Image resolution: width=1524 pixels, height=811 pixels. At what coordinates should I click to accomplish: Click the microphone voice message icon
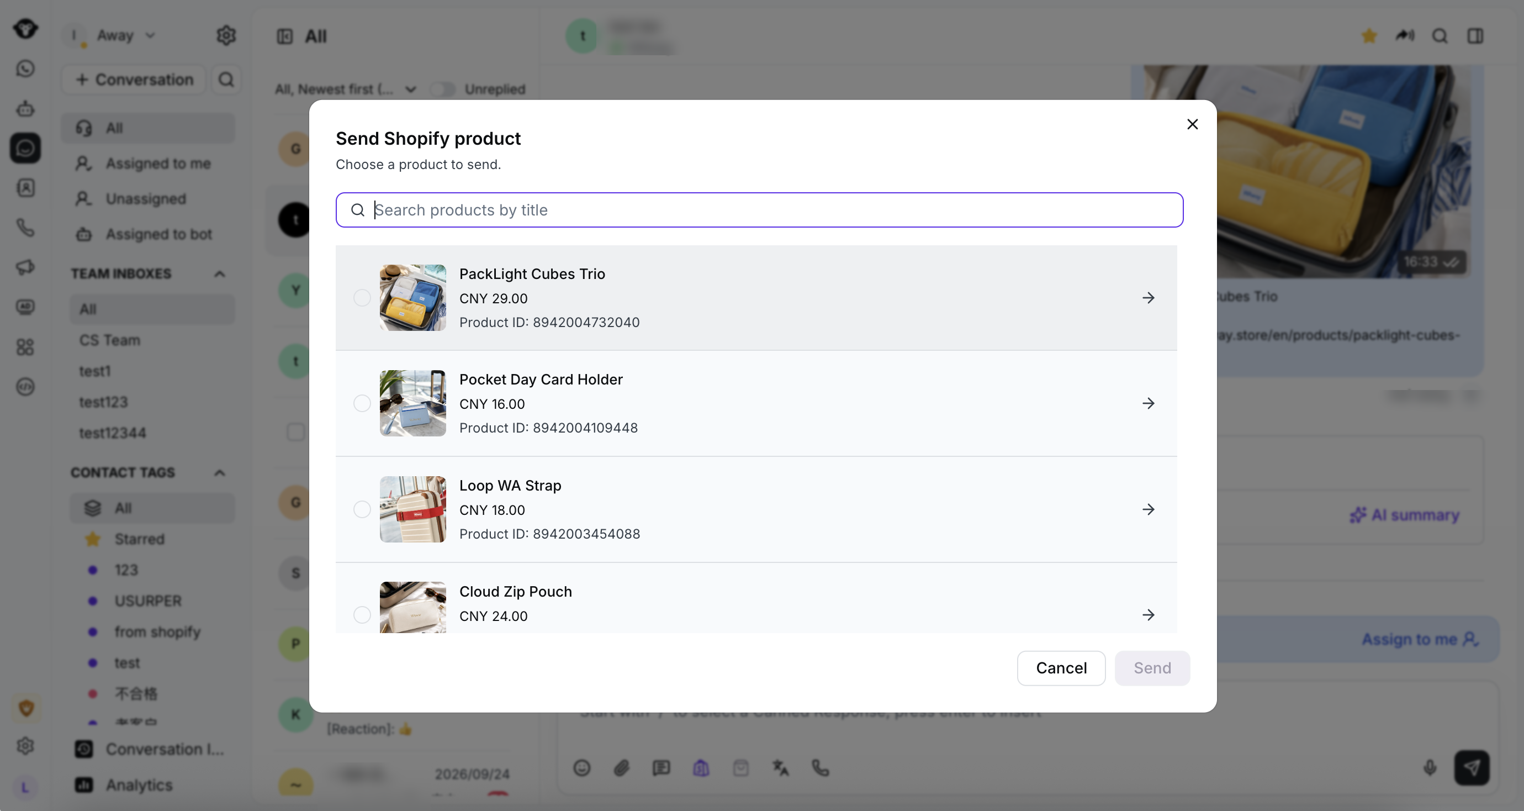pyautogui.click(x=1430, y=768)
